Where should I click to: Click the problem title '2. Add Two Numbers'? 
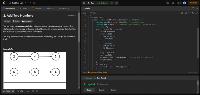(18, 16)
